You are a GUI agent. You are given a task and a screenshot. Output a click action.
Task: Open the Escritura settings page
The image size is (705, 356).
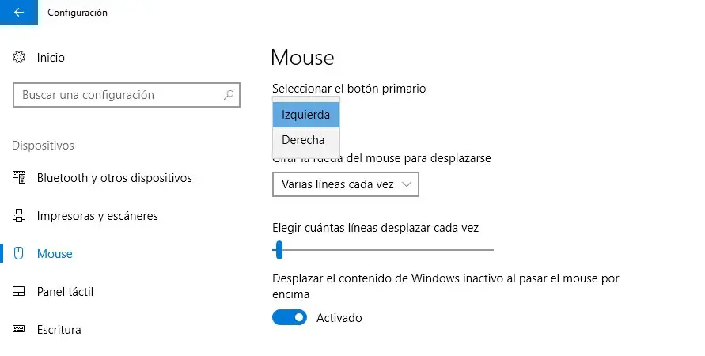click(x=59, y=330)
